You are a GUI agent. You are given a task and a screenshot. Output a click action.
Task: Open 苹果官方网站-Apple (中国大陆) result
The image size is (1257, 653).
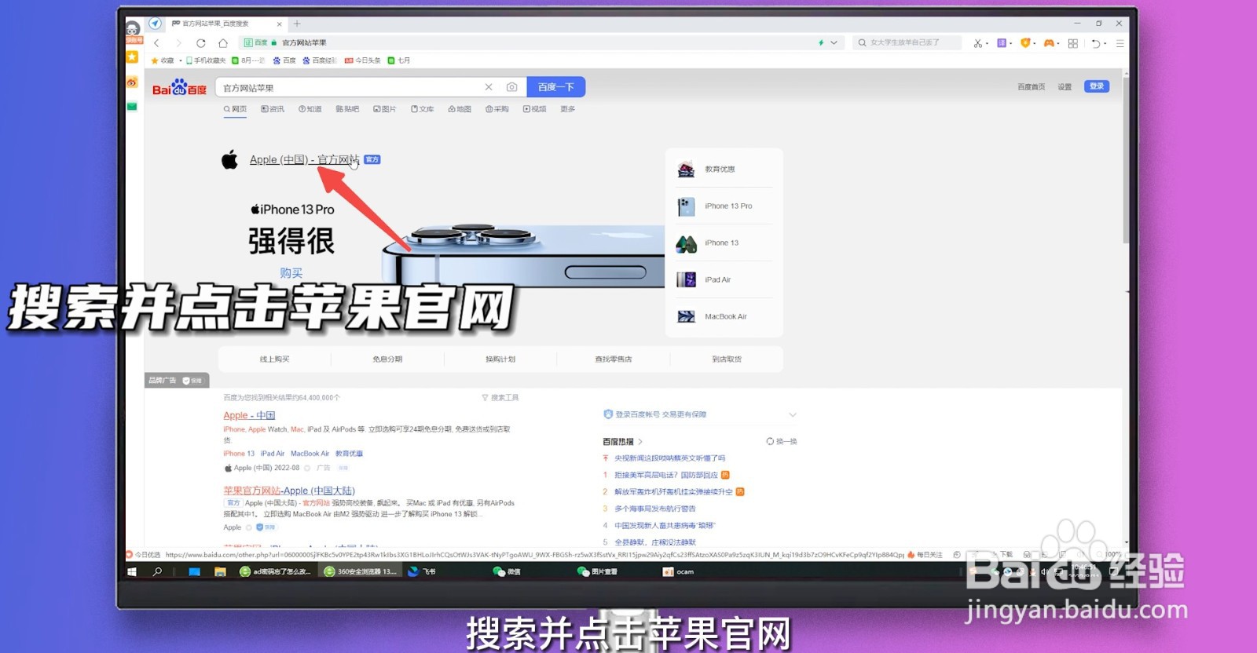point(289,491)
